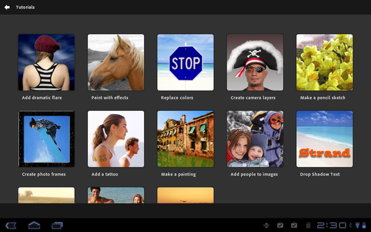Select the 'Paint with effects' label
This screenshot has height=232, width=371.
click(110, 98)
